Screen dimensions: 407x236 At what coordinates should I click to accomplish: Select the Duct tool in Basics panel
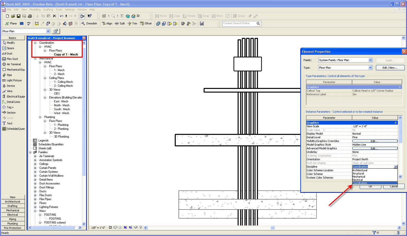(9, 54)
